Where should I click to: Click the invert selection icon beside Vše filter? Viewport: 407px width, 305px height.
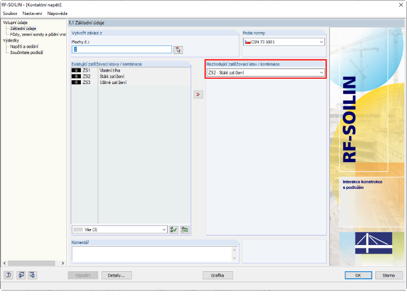(x=185, y=230)
